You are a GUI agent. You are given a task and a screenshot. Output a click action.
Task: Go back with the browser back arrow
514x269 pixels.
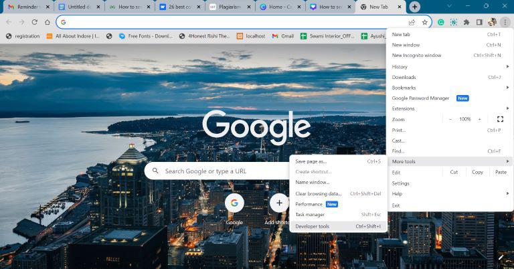click(x=9, y=22)
